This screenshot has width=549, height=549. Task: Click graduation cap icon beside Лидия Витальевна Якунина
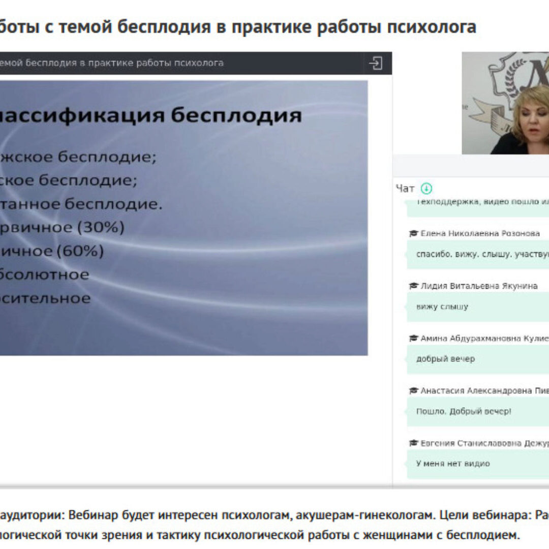[x=414, y=286]
